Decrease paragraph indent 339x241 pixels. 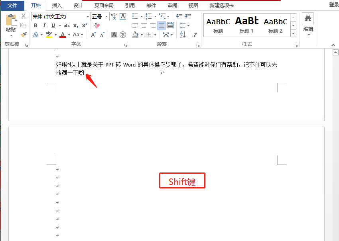click(x=179, y=16)
